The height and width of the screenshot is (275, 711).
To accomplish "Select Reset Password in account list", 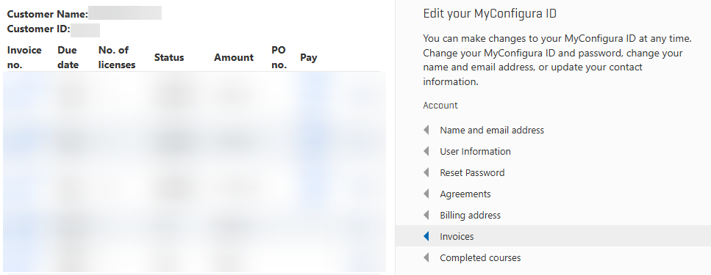I will click(472, 173).
